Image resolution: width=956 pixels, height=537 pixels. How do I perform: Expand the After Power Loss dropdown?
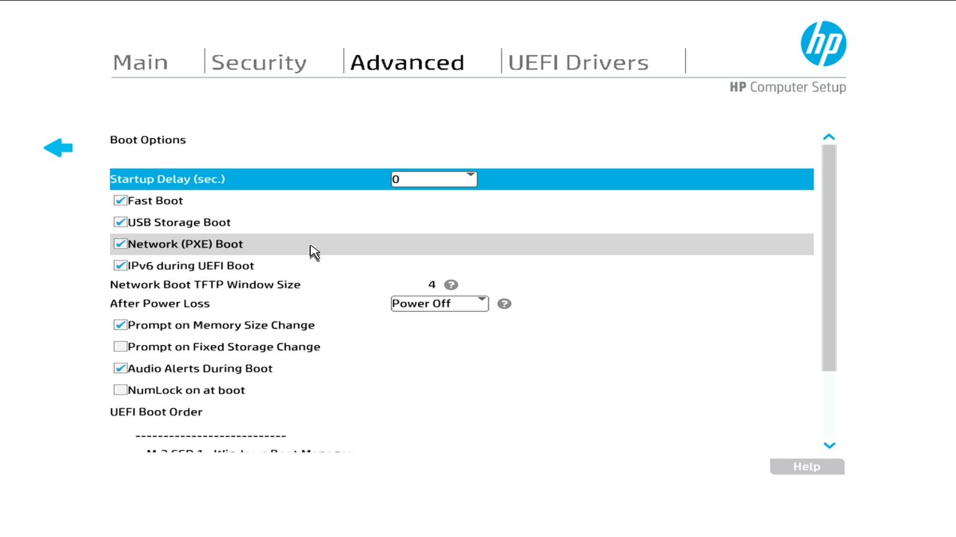click(x=439, y=303)
